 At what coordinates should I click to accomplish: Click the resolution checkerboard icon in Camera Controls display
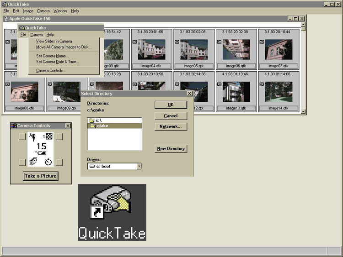pos(49,136)
